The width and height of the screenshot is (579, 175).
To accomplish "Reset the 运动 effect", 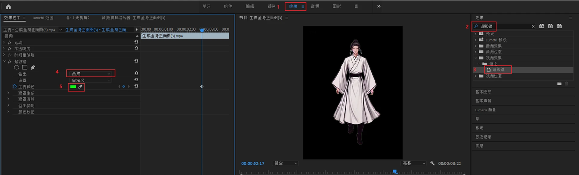I will click(136, 42).
